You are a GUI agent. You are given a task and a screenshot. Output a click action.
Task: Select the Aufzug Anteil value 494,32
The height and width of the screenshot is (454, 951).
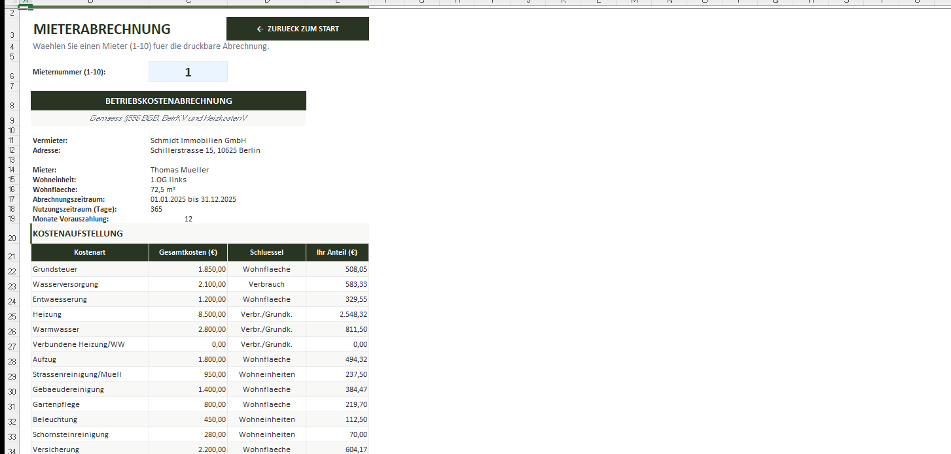[x=351, y=359]
